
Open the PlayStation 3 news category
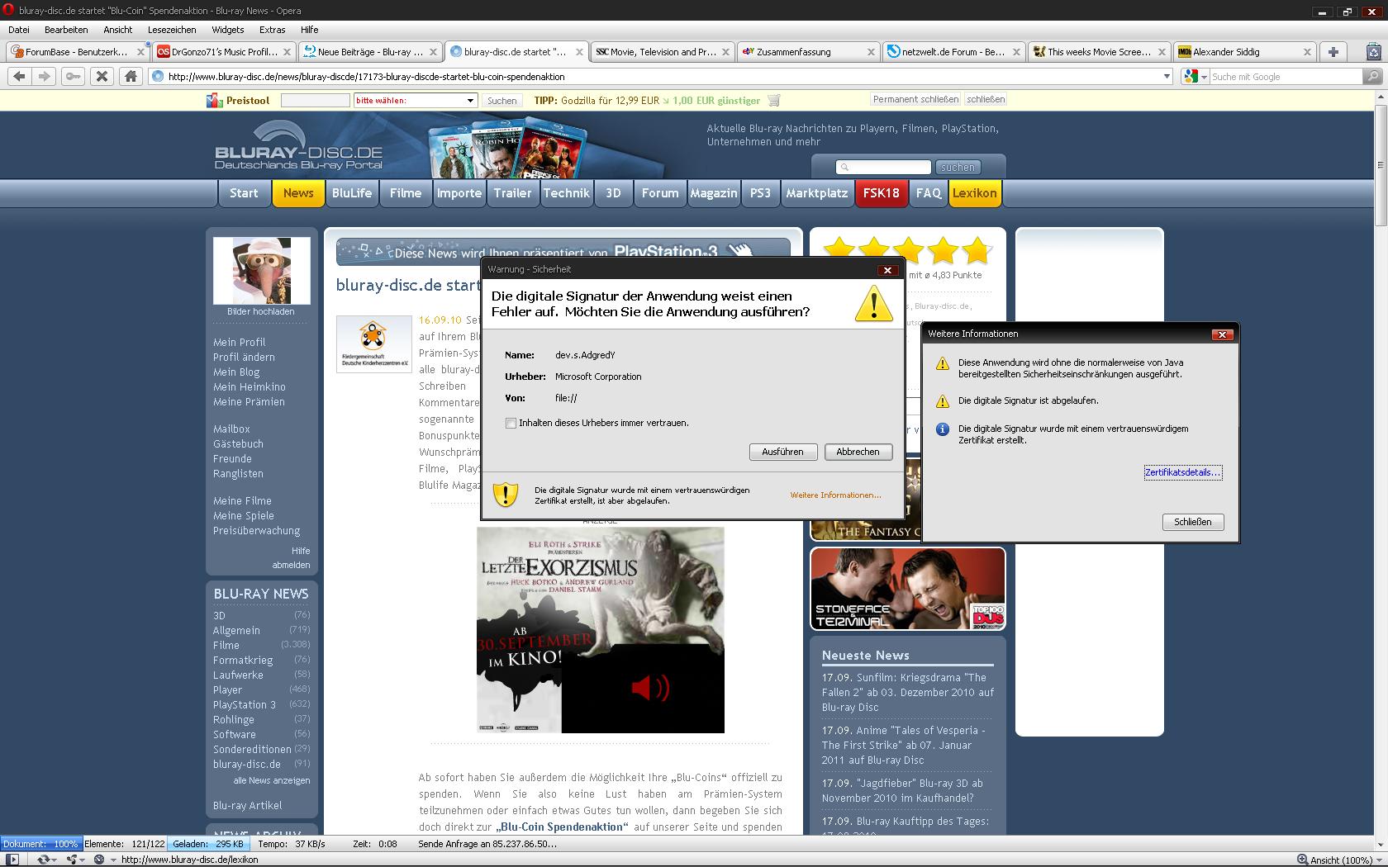coord(245,704)
